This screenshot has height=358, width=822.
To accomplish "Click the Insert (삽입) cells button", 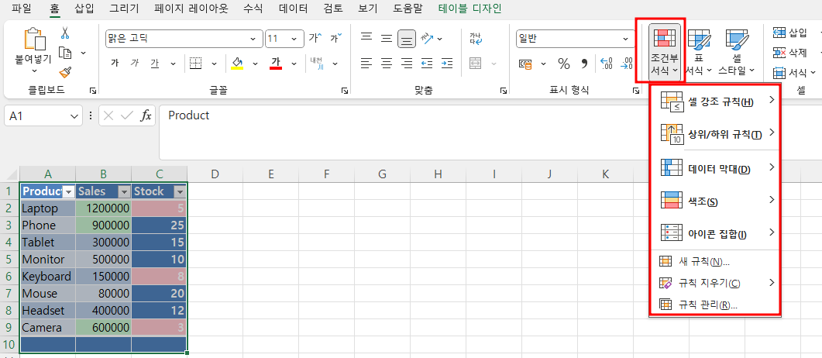I will click(790, 33).
